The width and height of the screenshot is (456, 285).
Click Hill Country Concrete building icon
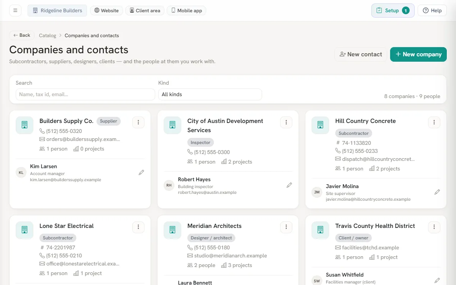coord(320,125)
